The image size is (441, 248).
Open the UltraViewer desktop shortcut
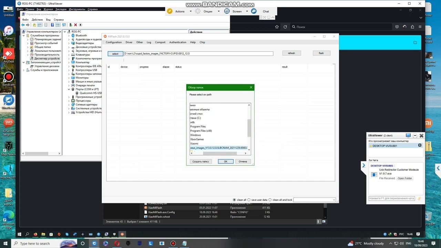(9, 102)
